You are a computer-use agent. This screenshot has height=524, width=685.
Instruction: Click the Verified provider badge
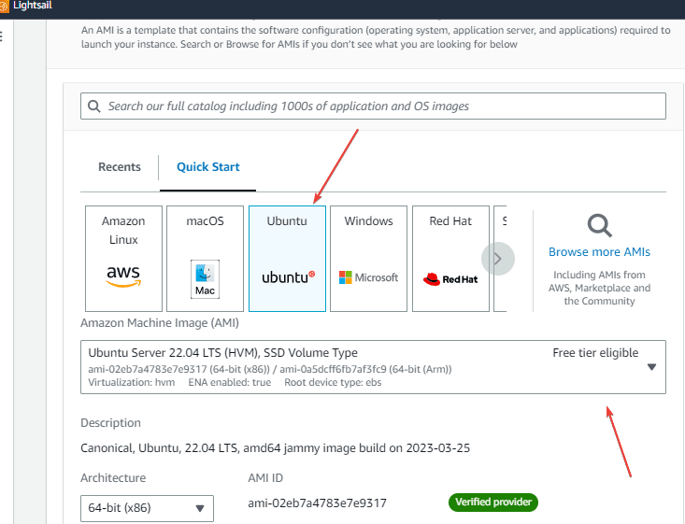[x=493, y=503]
